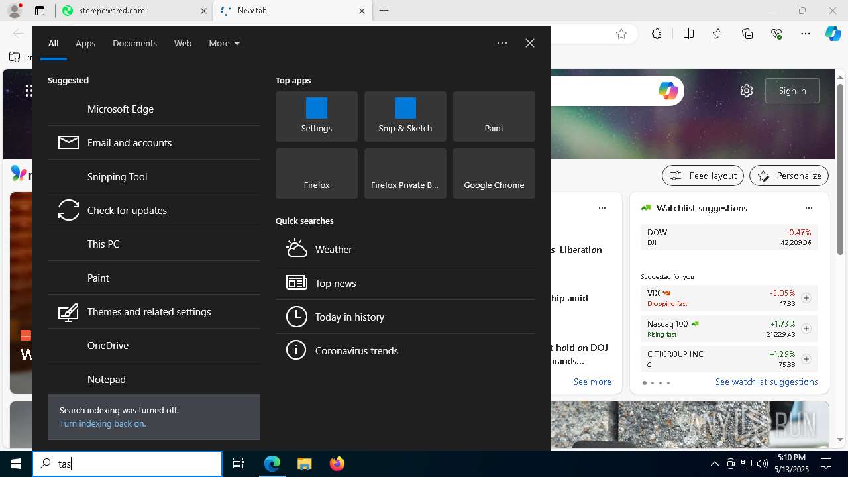This screenshot has height=477, width=848.
Task: Toggle Edge split screen
Action: (688, 34)
